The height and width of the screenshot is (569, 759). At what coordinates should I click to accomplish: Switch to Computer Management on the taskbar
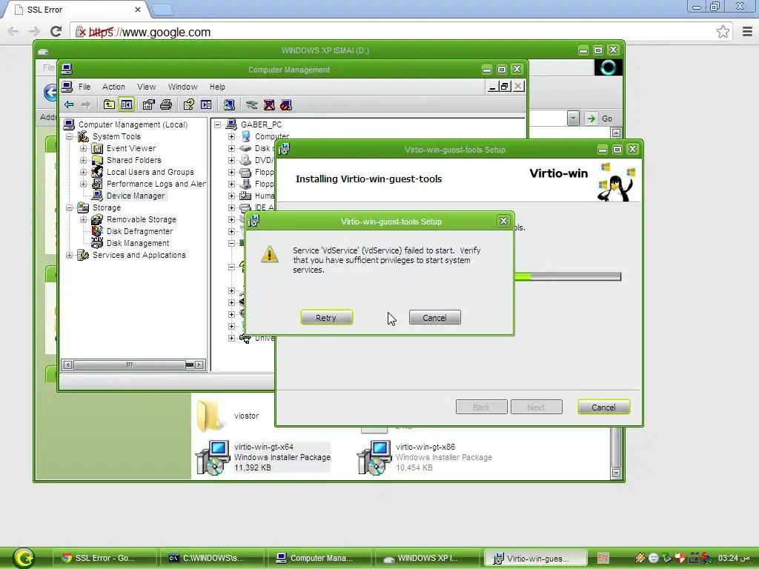(x=319, y=558)
